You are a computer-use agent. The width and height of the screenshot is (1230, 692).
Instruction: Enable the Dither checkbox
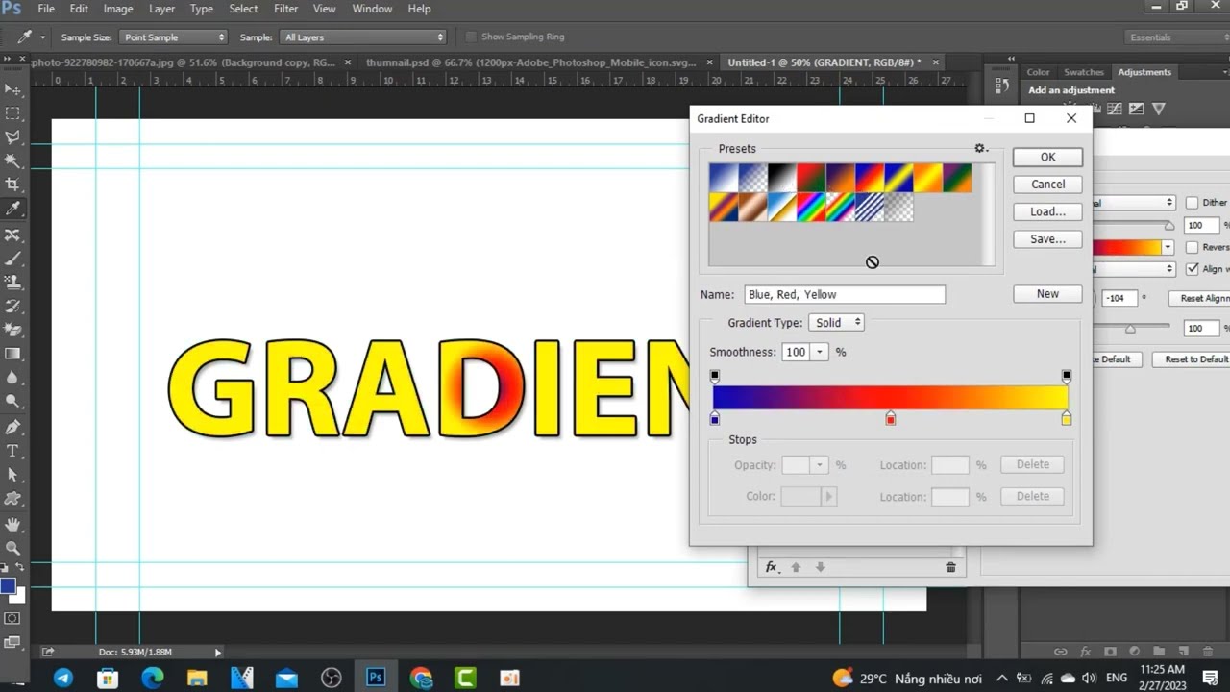point(1192,203)
